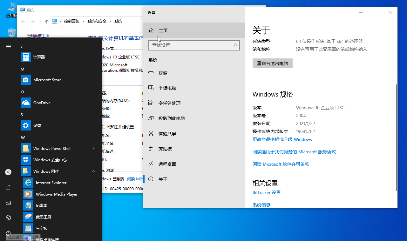The width and height of the screenshot is (407, 241).
Task: Click the search magnifier in 查找设置 box
Action: pos(235,45)
